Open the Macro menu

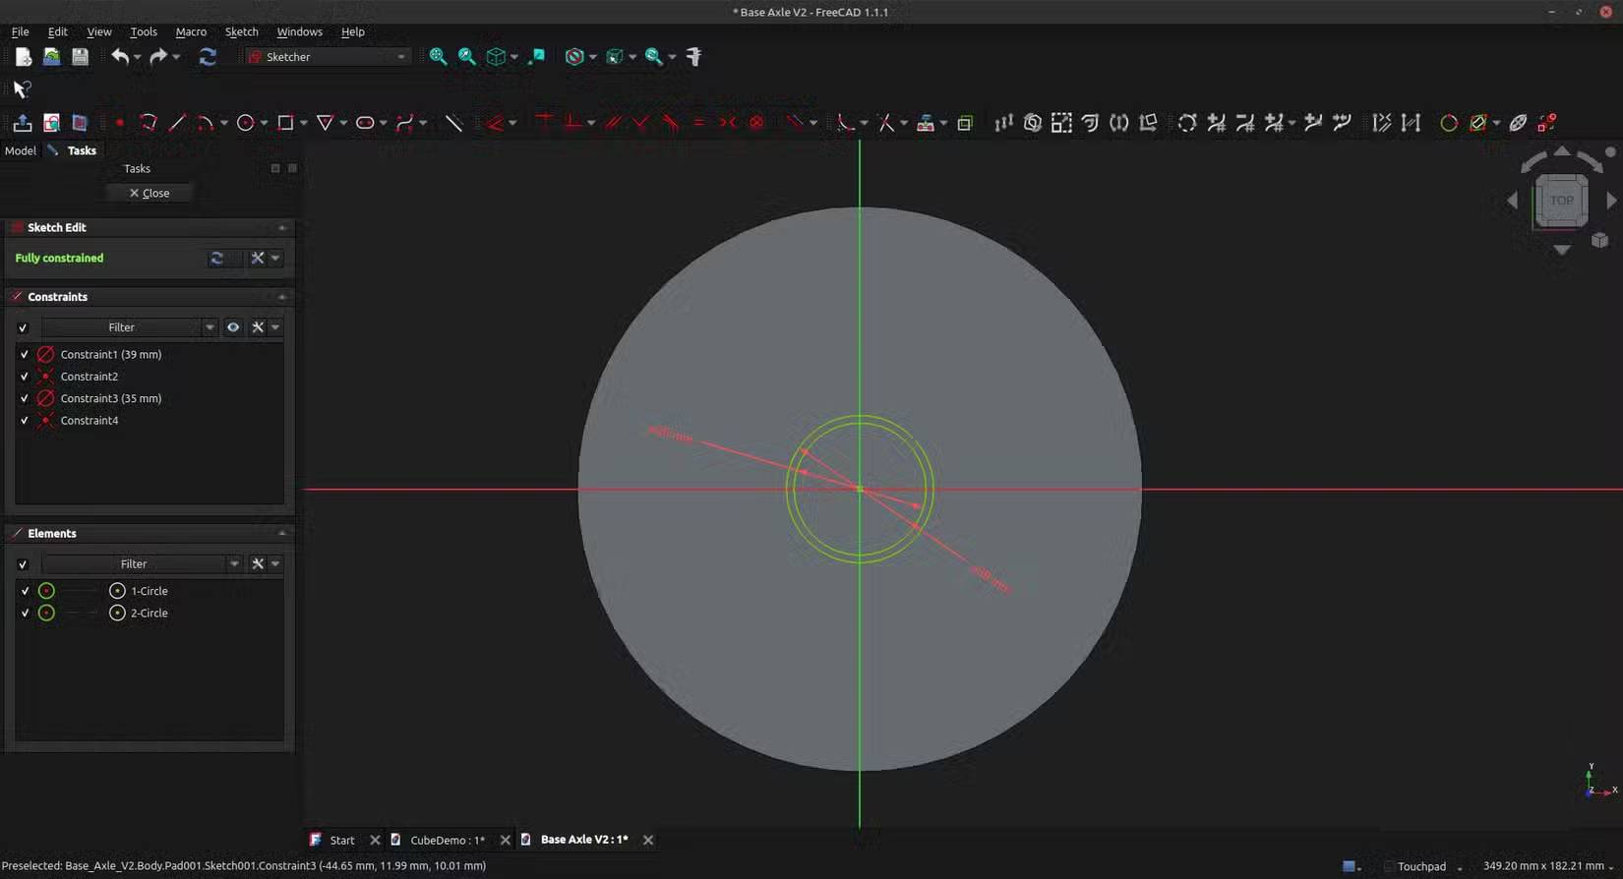(x=191, y=31)
